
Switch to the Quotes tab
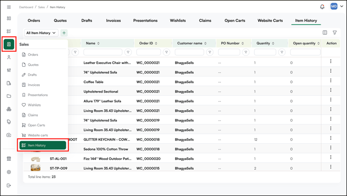[60, 21]
